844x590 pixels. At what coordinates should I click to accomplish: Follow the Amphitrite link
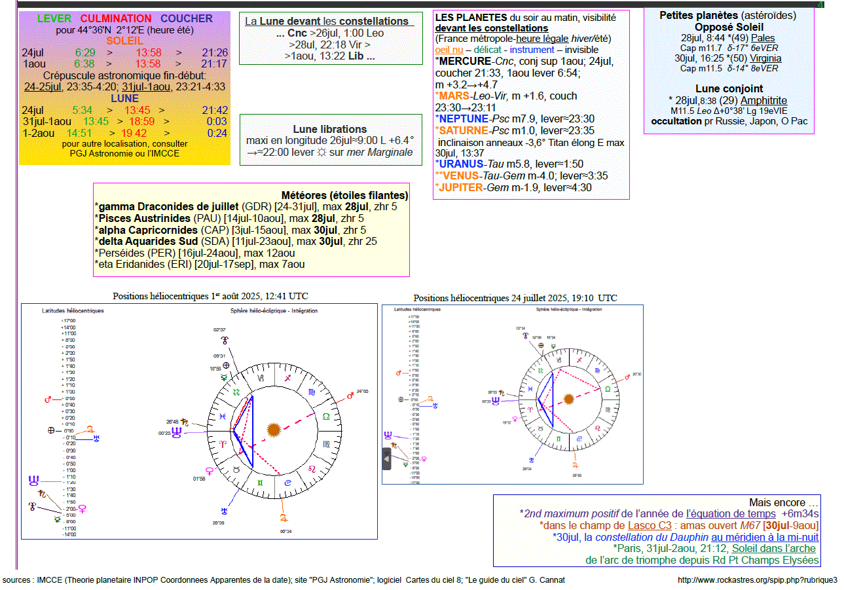coord(763,100)
